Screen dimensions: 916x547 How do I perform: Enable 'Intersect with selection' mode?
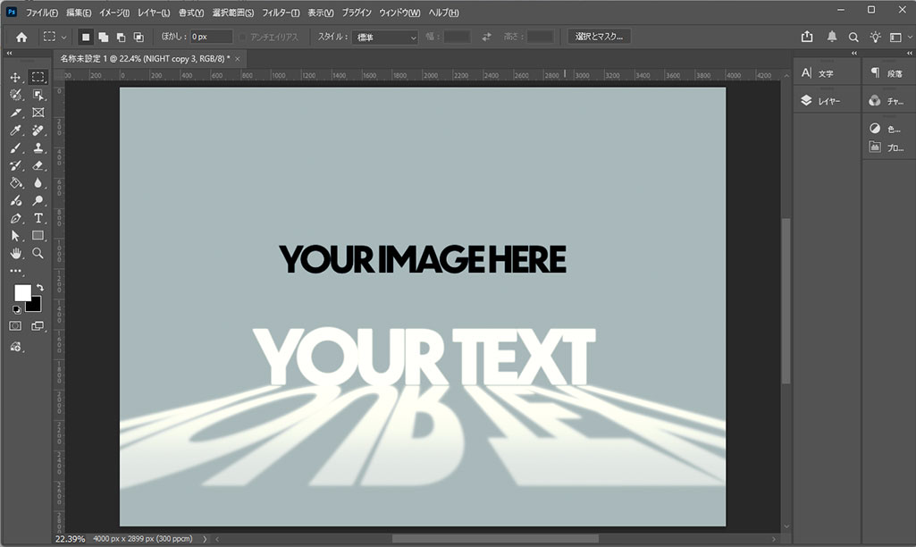coord(139,37)
